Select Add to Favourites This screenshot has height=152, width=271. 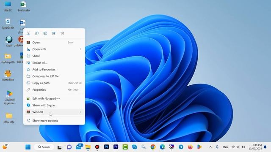pos(54,69)
